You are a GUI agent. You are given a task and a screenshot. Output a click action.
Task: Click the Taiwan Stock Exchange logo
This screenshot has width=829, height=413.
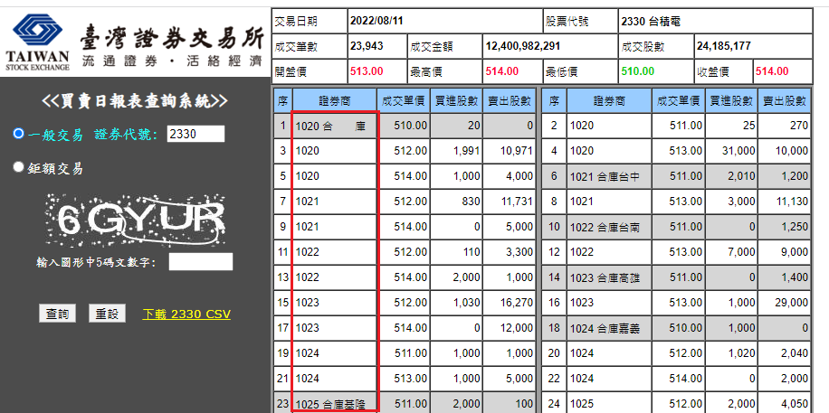pos(36,41)
